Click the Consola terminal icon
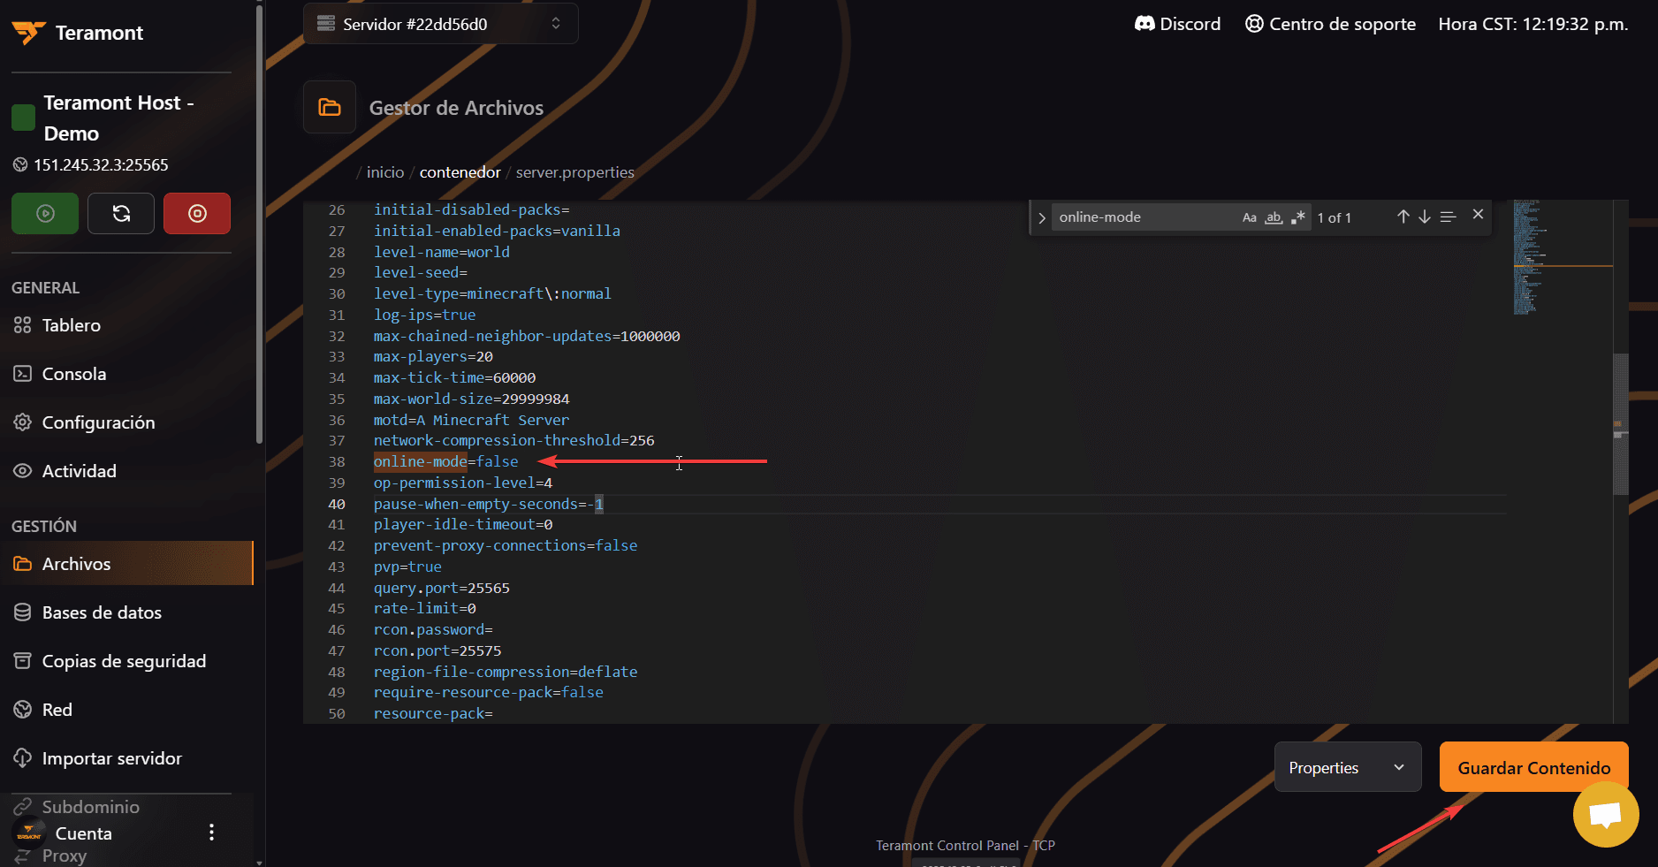This screenshot has width=1658, height=867. [23, 374]
